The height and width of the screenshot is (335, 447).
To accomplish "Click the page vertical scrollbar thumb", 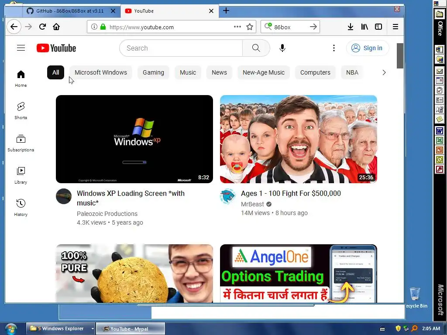I will 400,56.
